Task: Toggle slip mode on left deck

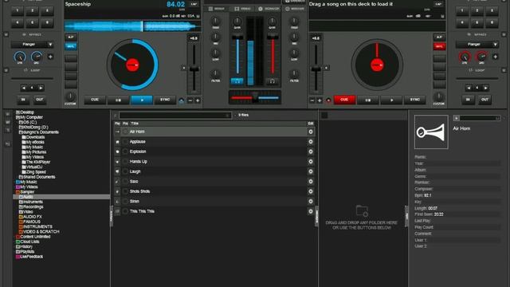Action: click(x=71, y=37)
